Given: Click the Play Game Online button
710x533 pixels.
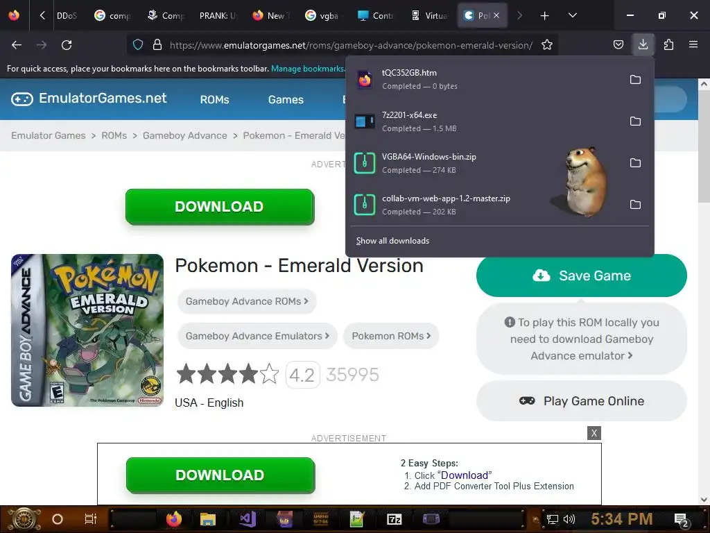Looking at the screenshot, I should pyautogui.click(x=582, y=401).
